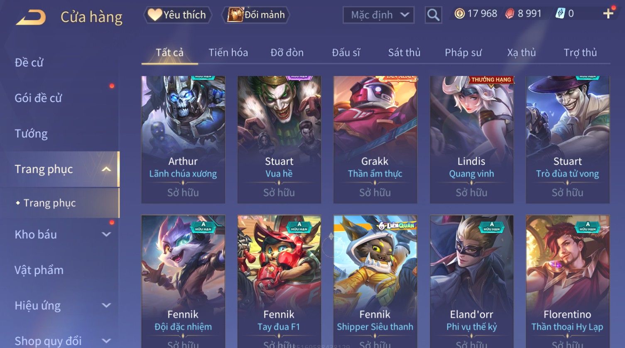Viewport: 625px width, 348px height.
Task: Open Đổi mảnh fragment exchange
Action: [256, 15]
